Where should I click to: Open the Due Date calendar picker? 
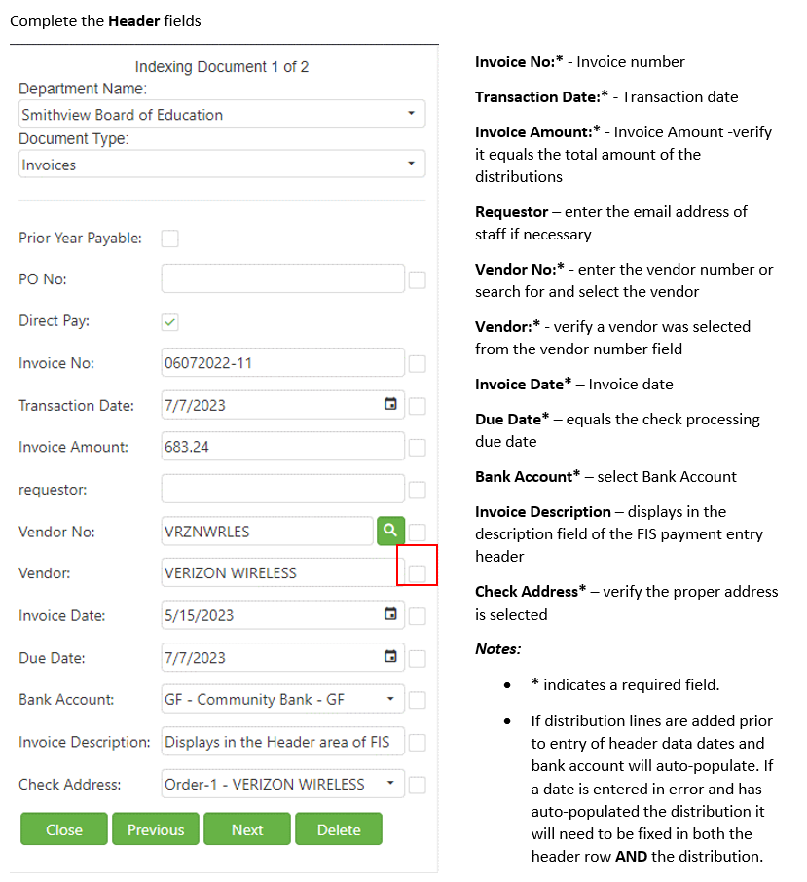[390, 657]
